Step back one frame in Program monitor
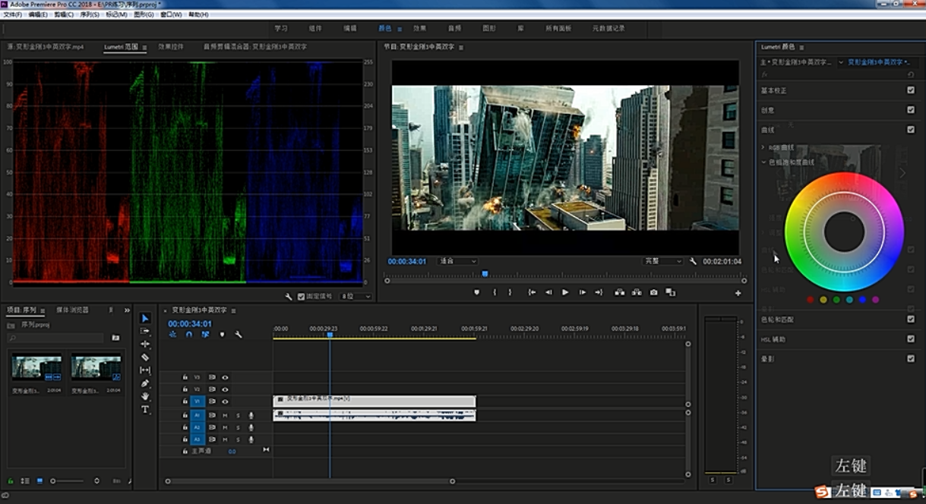 tap(548, 292)
